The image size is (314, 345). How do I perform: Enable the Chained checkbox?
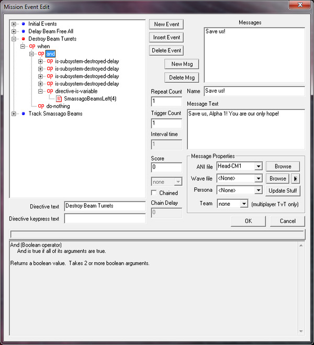tap(154, 193)
